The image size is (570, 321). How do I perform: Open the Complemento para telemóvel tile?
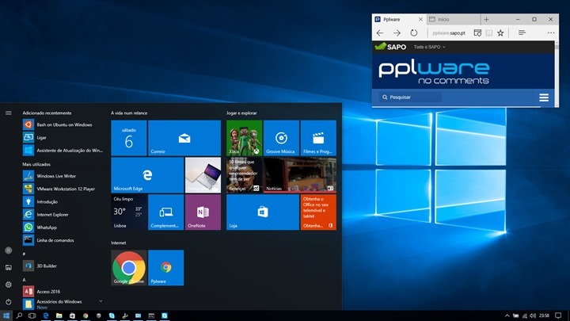[x=165, y=212]
